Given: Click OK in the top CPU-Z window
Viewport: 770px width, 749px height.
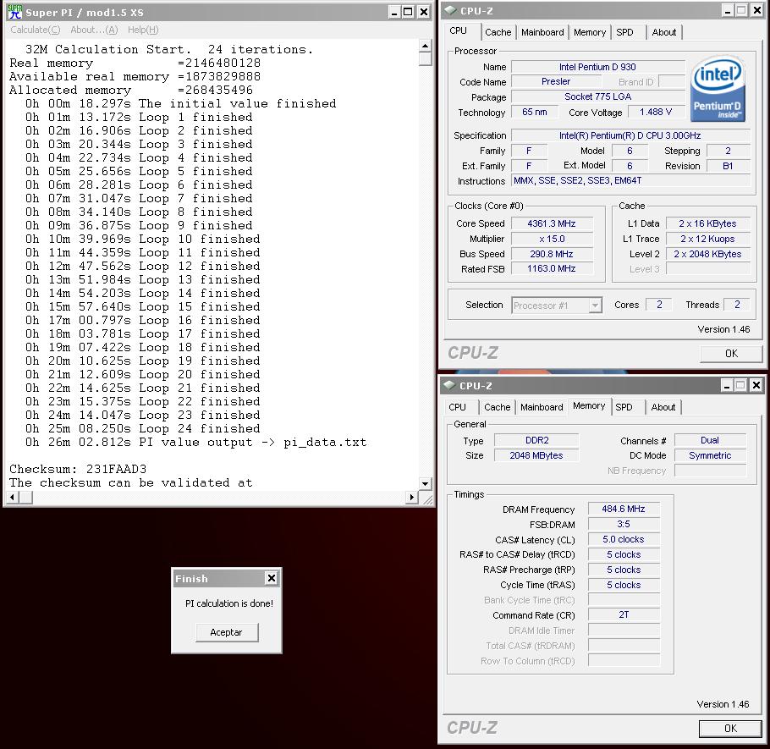Looking at the screenshot, I should 731,354.
